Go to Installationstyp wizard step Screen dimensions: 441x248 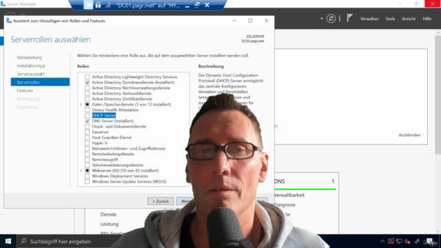tap(31, 65)
